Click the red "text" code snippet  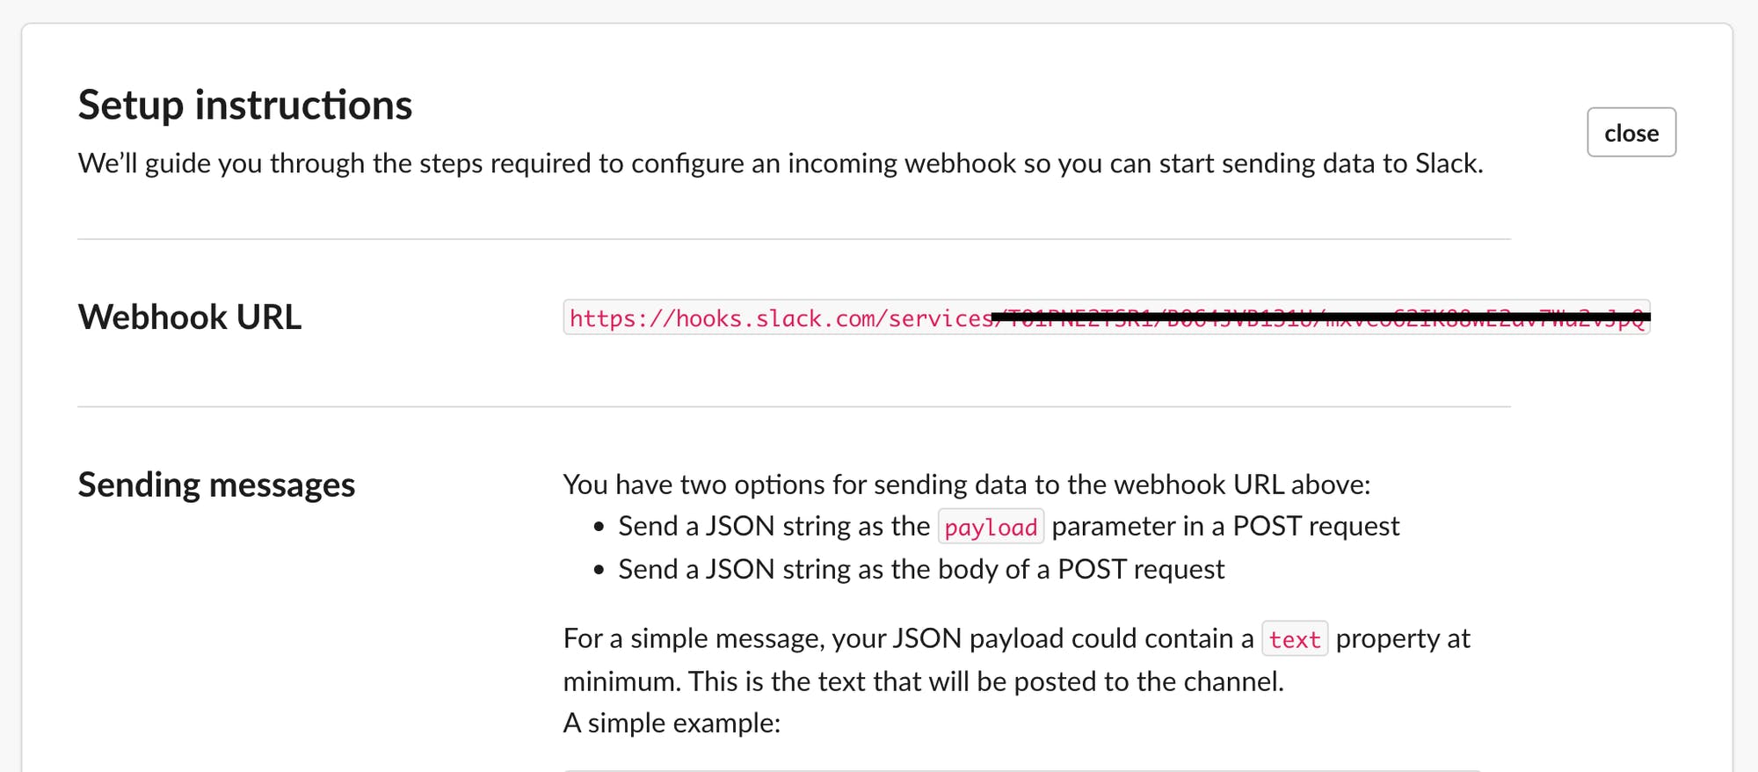1294,639
